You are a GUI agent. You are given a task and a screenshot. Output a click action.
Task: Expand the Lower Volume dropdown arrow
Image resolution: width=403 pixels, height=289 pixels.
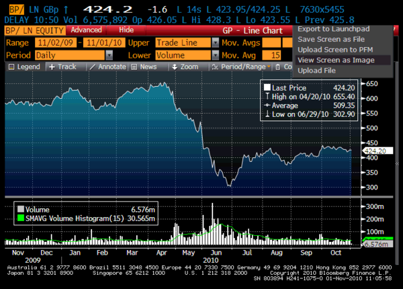tap(216, 55)
